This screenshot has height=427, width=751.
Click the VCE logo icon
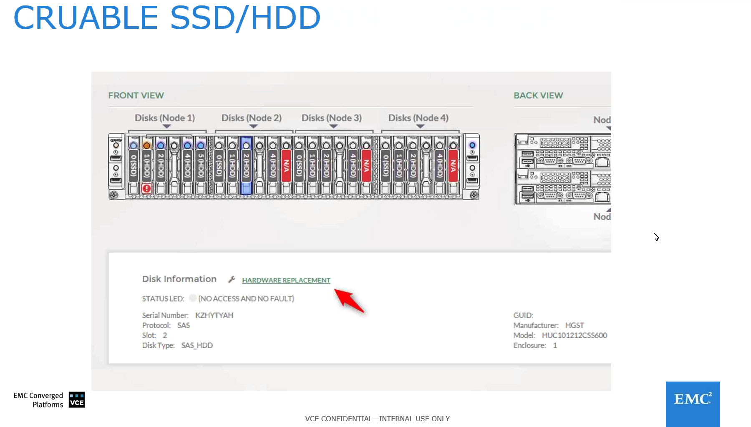[77, 399]
